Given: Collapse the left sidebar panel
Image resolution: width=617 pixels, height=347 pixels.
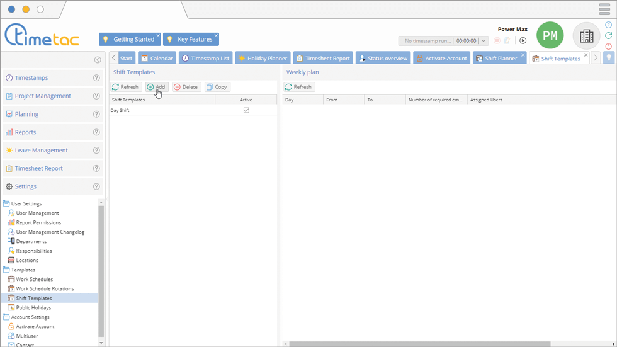Looking at the screenshot, I should [98, 60].
